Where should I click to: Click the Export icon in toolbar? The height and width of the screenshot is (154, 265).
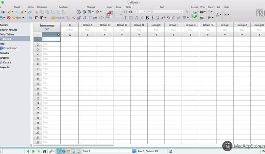point(194,15)
